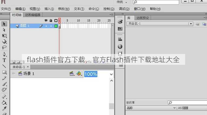The image size is (207, 115).
Task: Select the Pen tool
Action: 4,54
